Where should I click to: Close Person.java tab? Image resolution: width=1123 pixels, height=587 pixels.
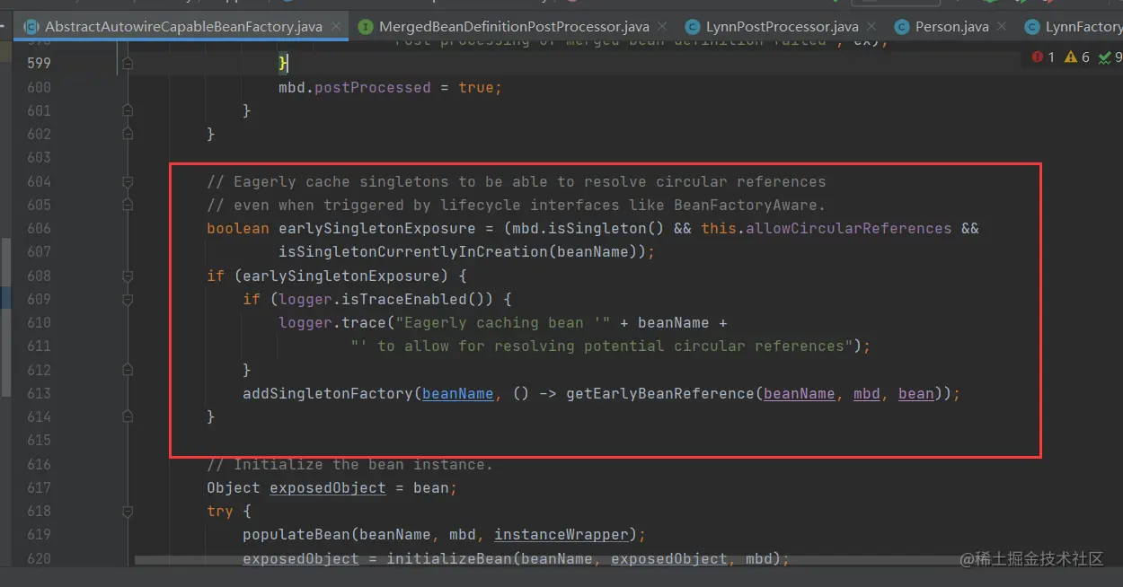[x=1002, y=27]
